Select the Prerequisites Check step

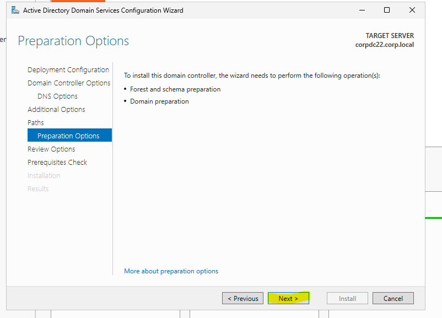tap(57, 162)
